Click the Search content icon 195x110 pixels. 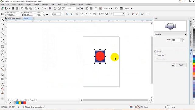point(50,9)
